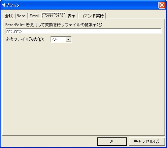The image size is (167, 148).
Task: Click the blank space left of the OK button
Action: click(50, 141)
